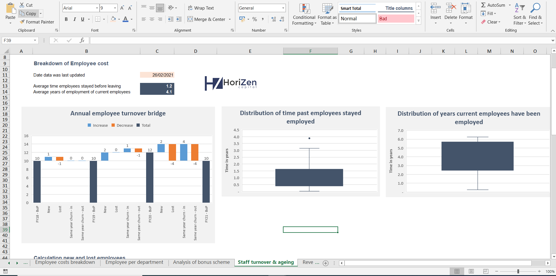Apply the Title columns cell style

click(396, 8)
